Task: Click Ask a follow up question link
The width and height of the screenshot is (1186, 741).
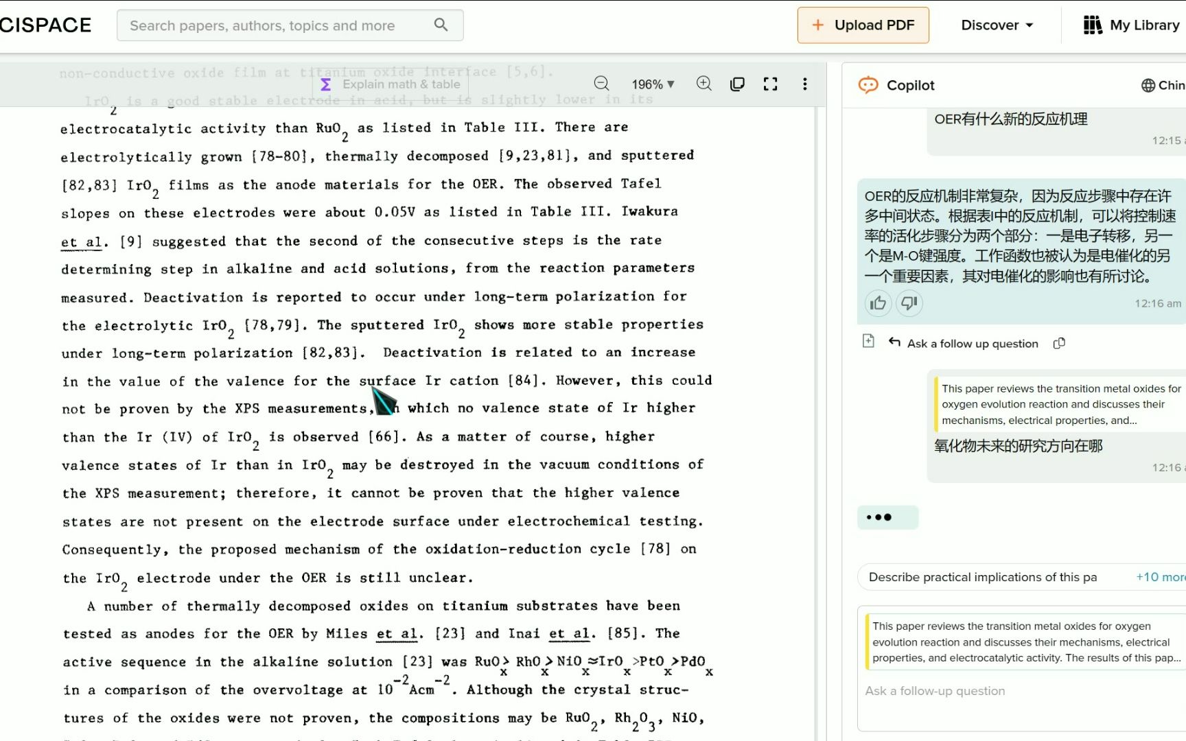Action: coord(963,343)
